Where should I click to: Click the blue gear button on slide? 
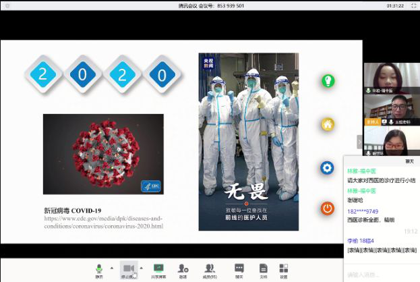point(328,167)
